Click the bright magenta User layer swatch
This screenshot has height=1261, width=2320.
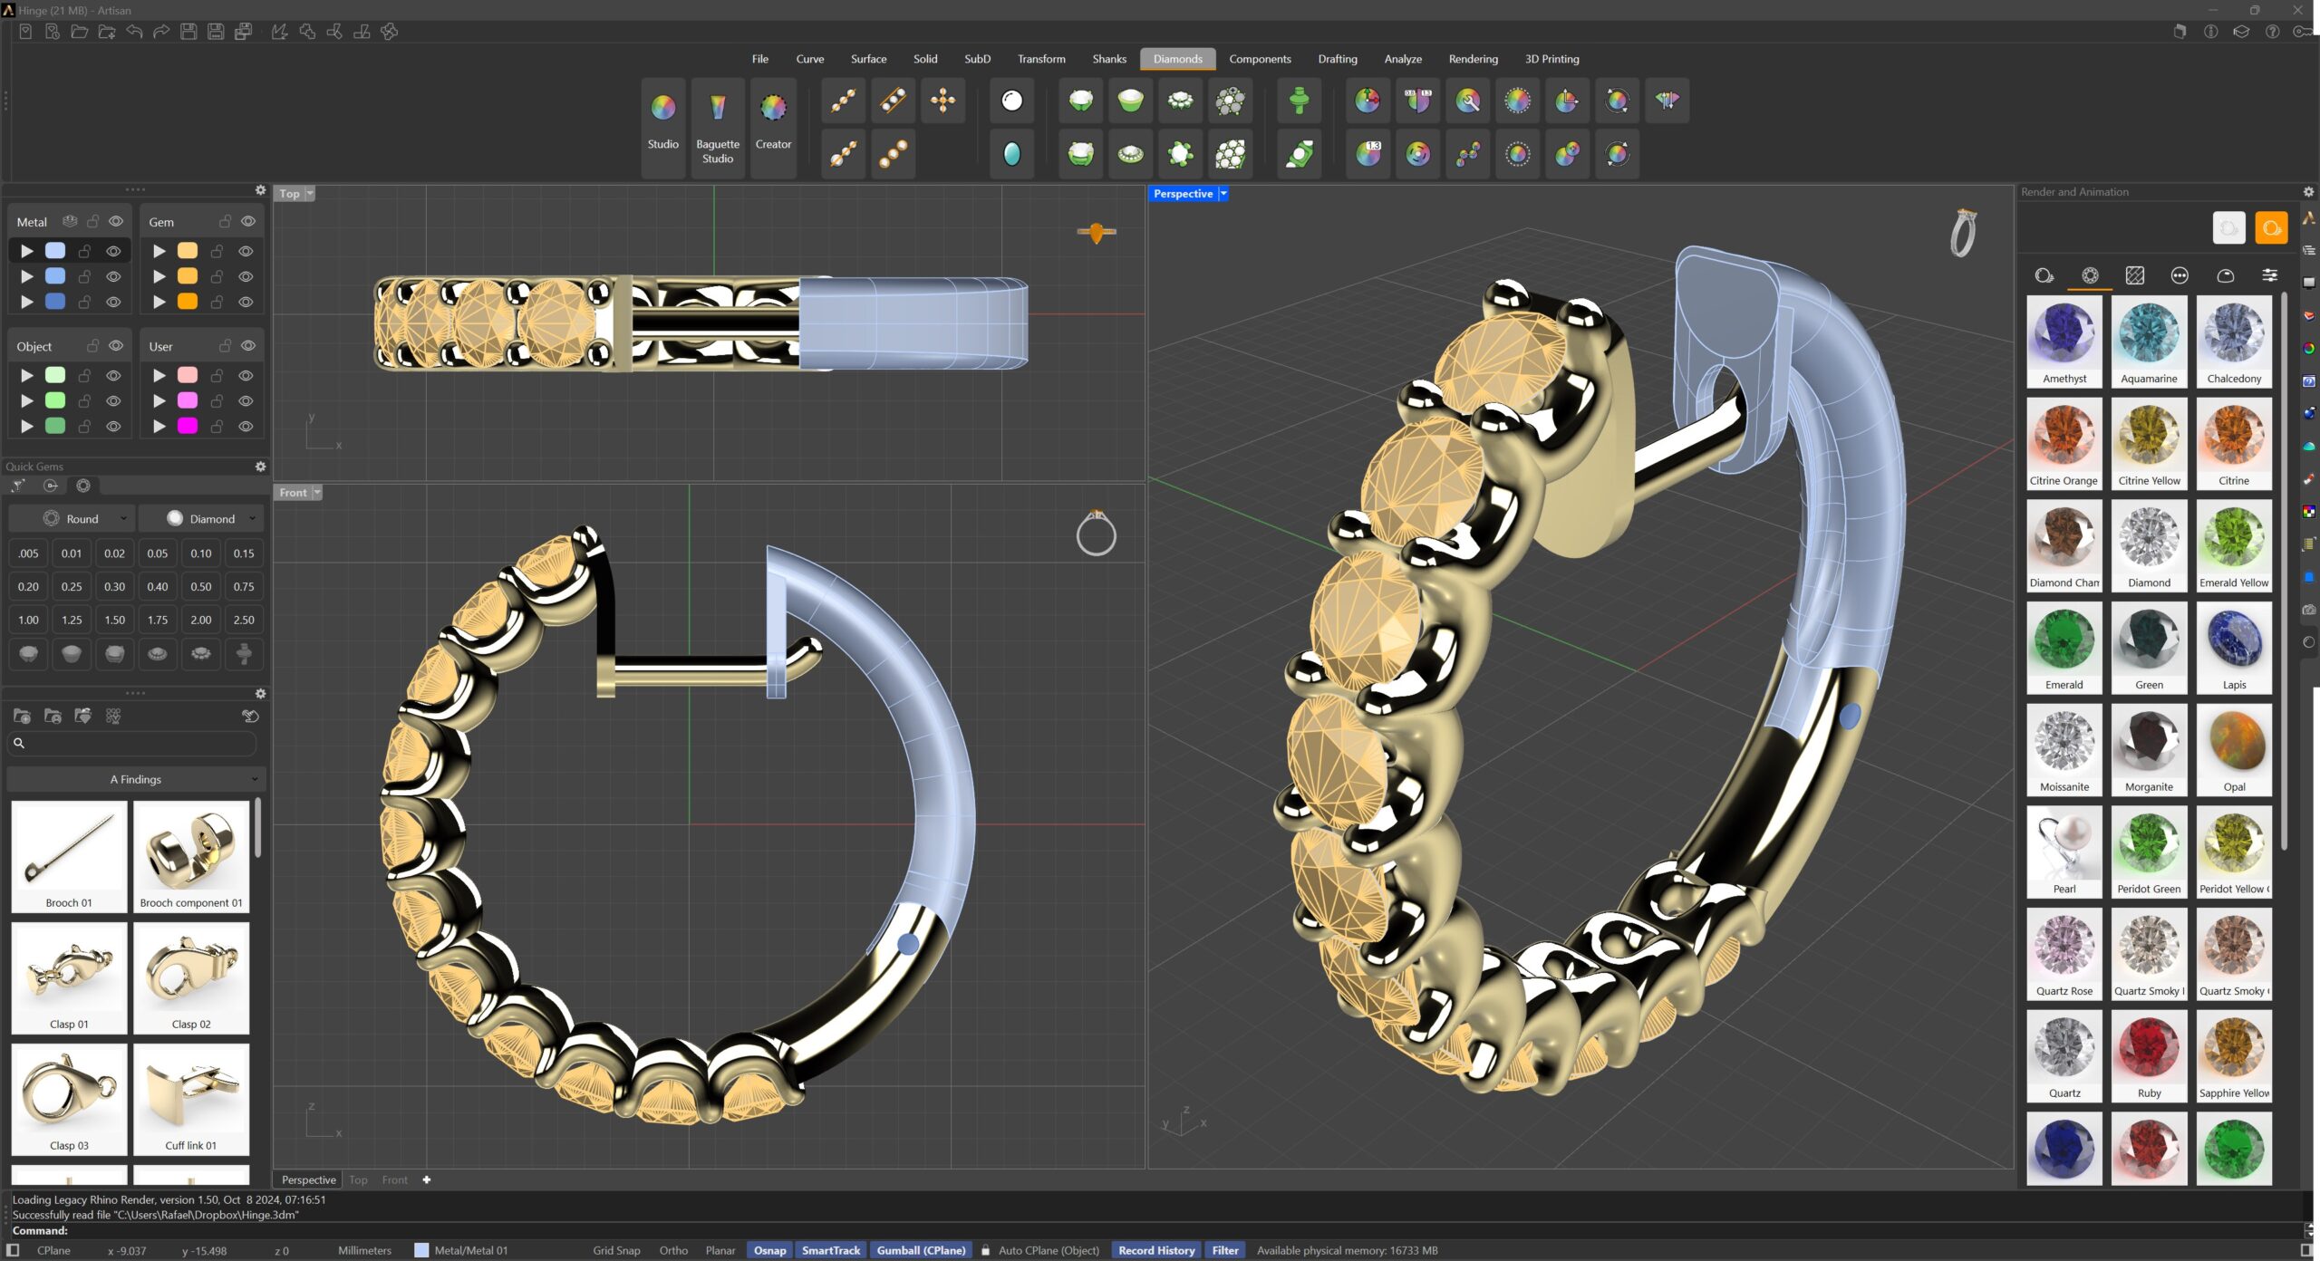(188, 426)
